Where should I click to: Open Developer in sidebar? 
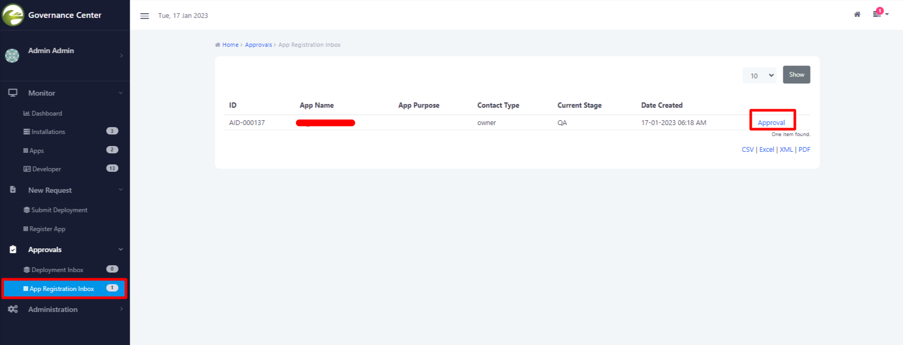[47, 169]
